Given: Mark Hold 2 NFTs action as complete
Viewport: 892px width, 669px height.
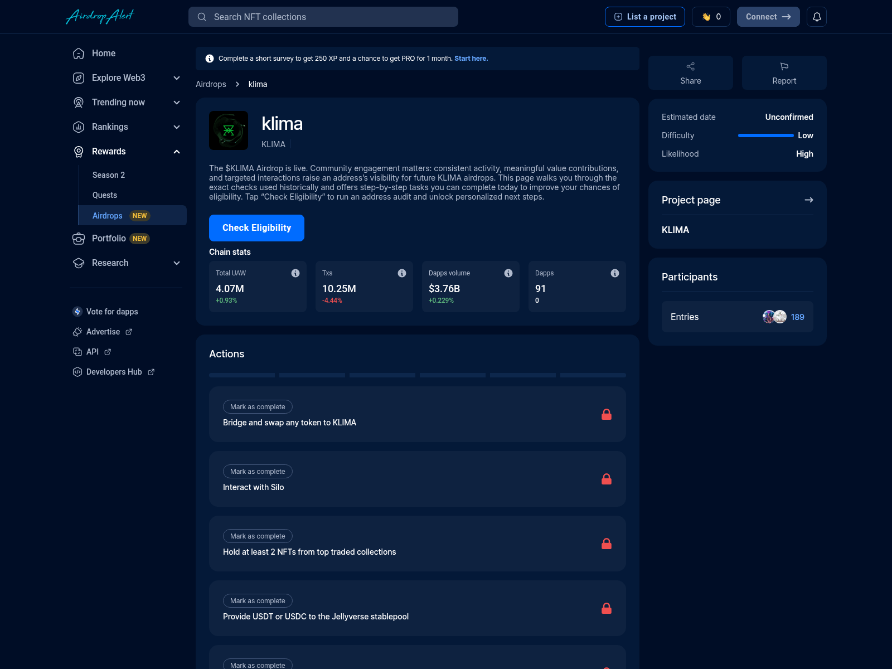Looking at the screenshot, I should tap(258, 536).
